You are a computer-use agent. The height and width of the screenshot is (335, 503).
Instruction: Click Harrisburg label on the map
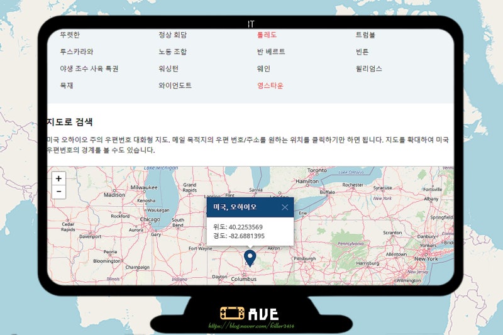[368, 263]
